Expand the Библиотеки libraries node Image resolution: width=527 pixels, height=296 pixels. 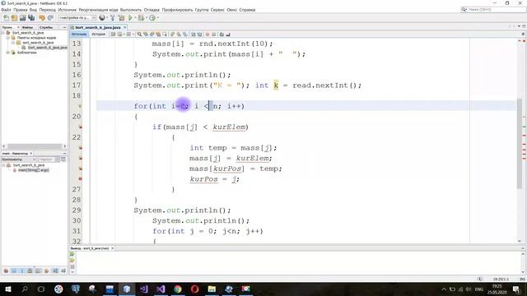[x=7, y=53]
